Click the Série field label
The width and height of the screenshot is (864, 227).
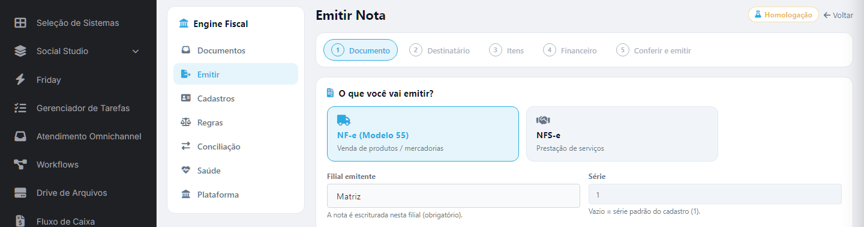[597, 177]
